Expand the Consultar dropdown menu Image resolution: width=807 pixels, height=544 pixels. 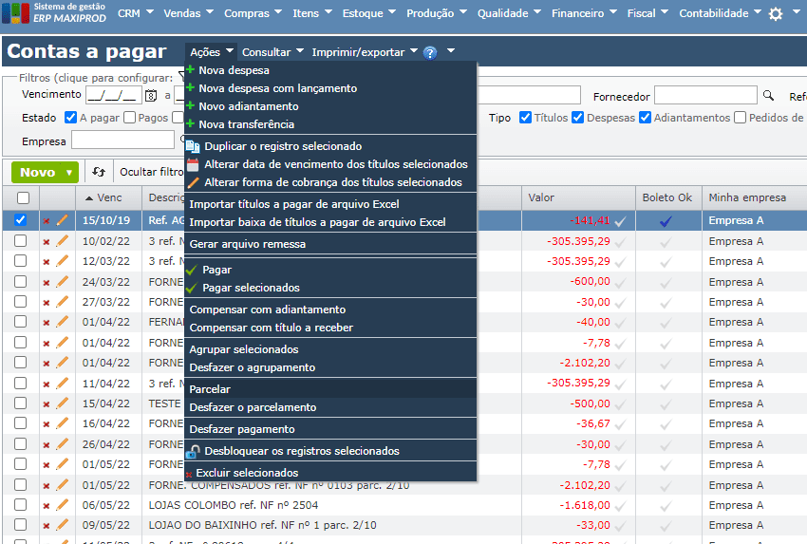272,52
